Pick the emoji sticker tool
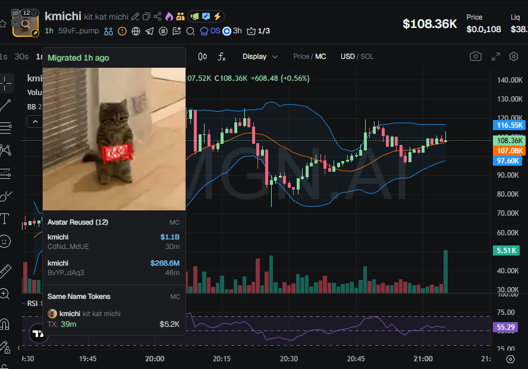The width and height of the screenshot is (528, 369). pyautogui.click(x=5, y=241)
